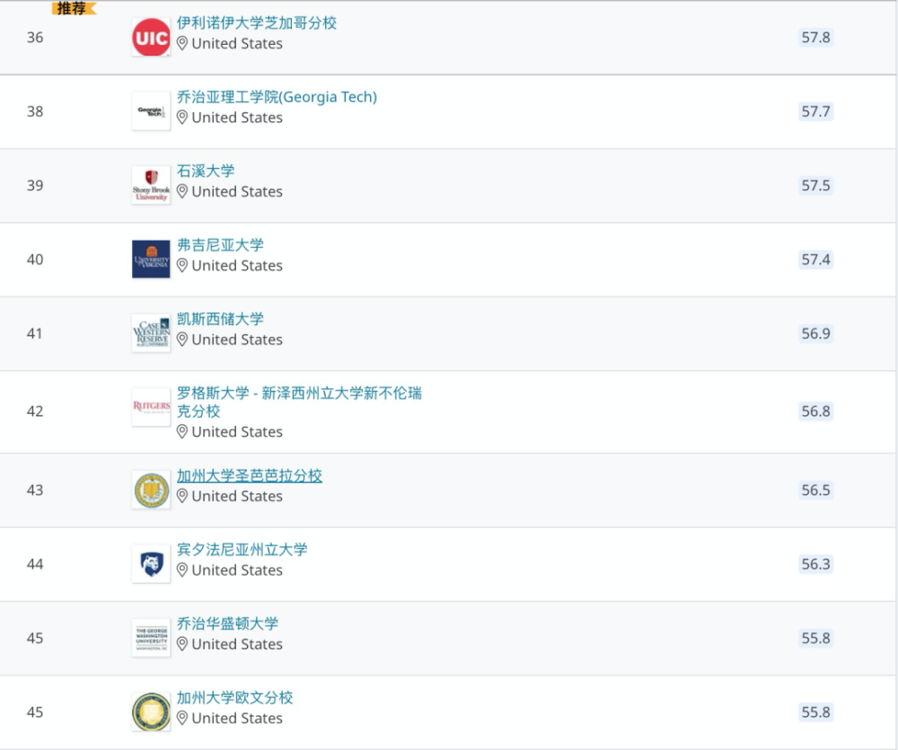898x750 pixels.
Task: Click rank number 36
Action: point(35,37)
